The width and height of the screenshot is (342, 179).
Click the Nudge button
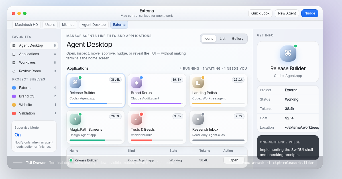coord(310,13)
